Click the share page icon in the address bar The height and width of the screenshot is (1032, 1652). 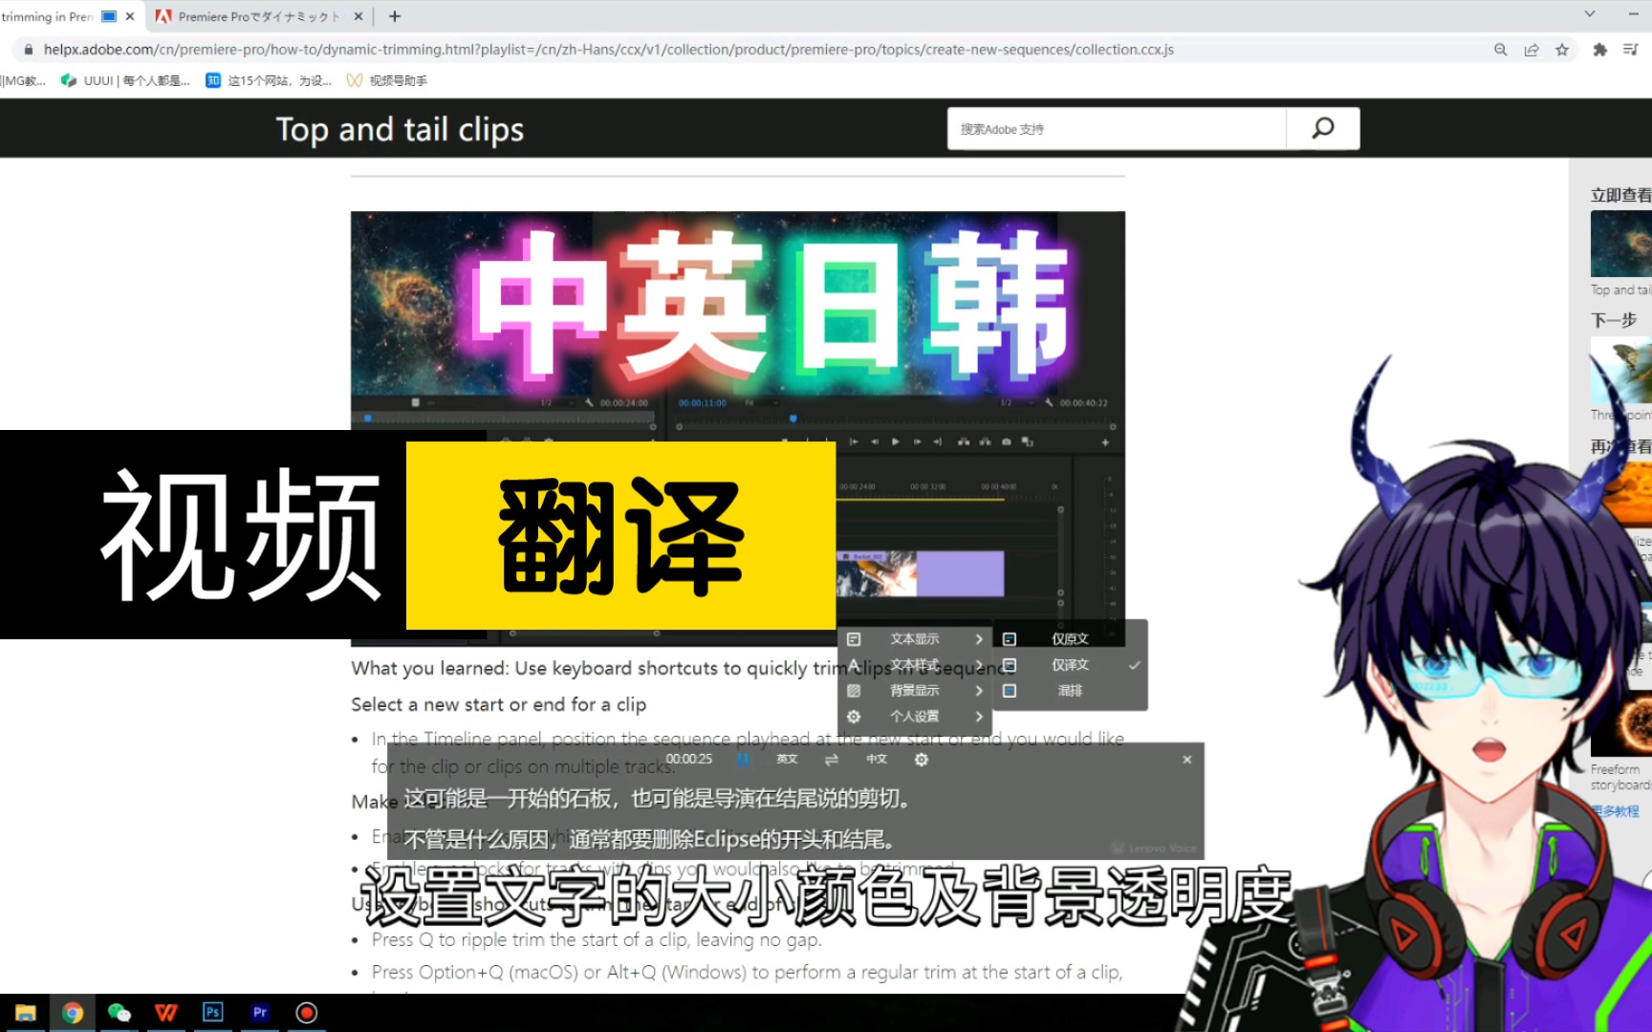pos(1532,50)
